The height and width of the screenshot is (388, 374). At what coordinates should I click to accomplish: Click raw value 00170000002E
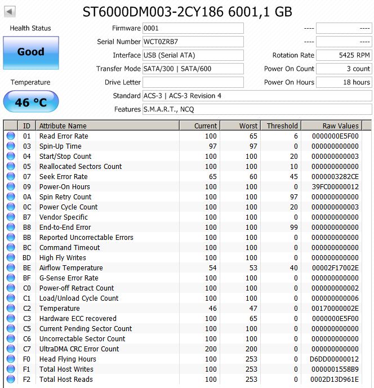tap(335, 309)
